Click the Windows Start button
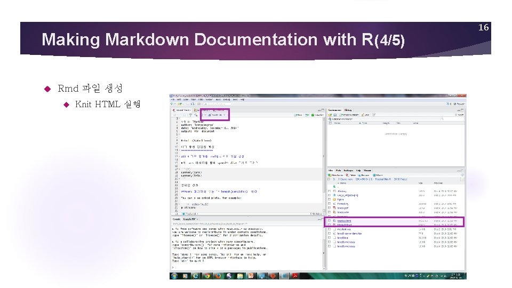 click(174, 276)
